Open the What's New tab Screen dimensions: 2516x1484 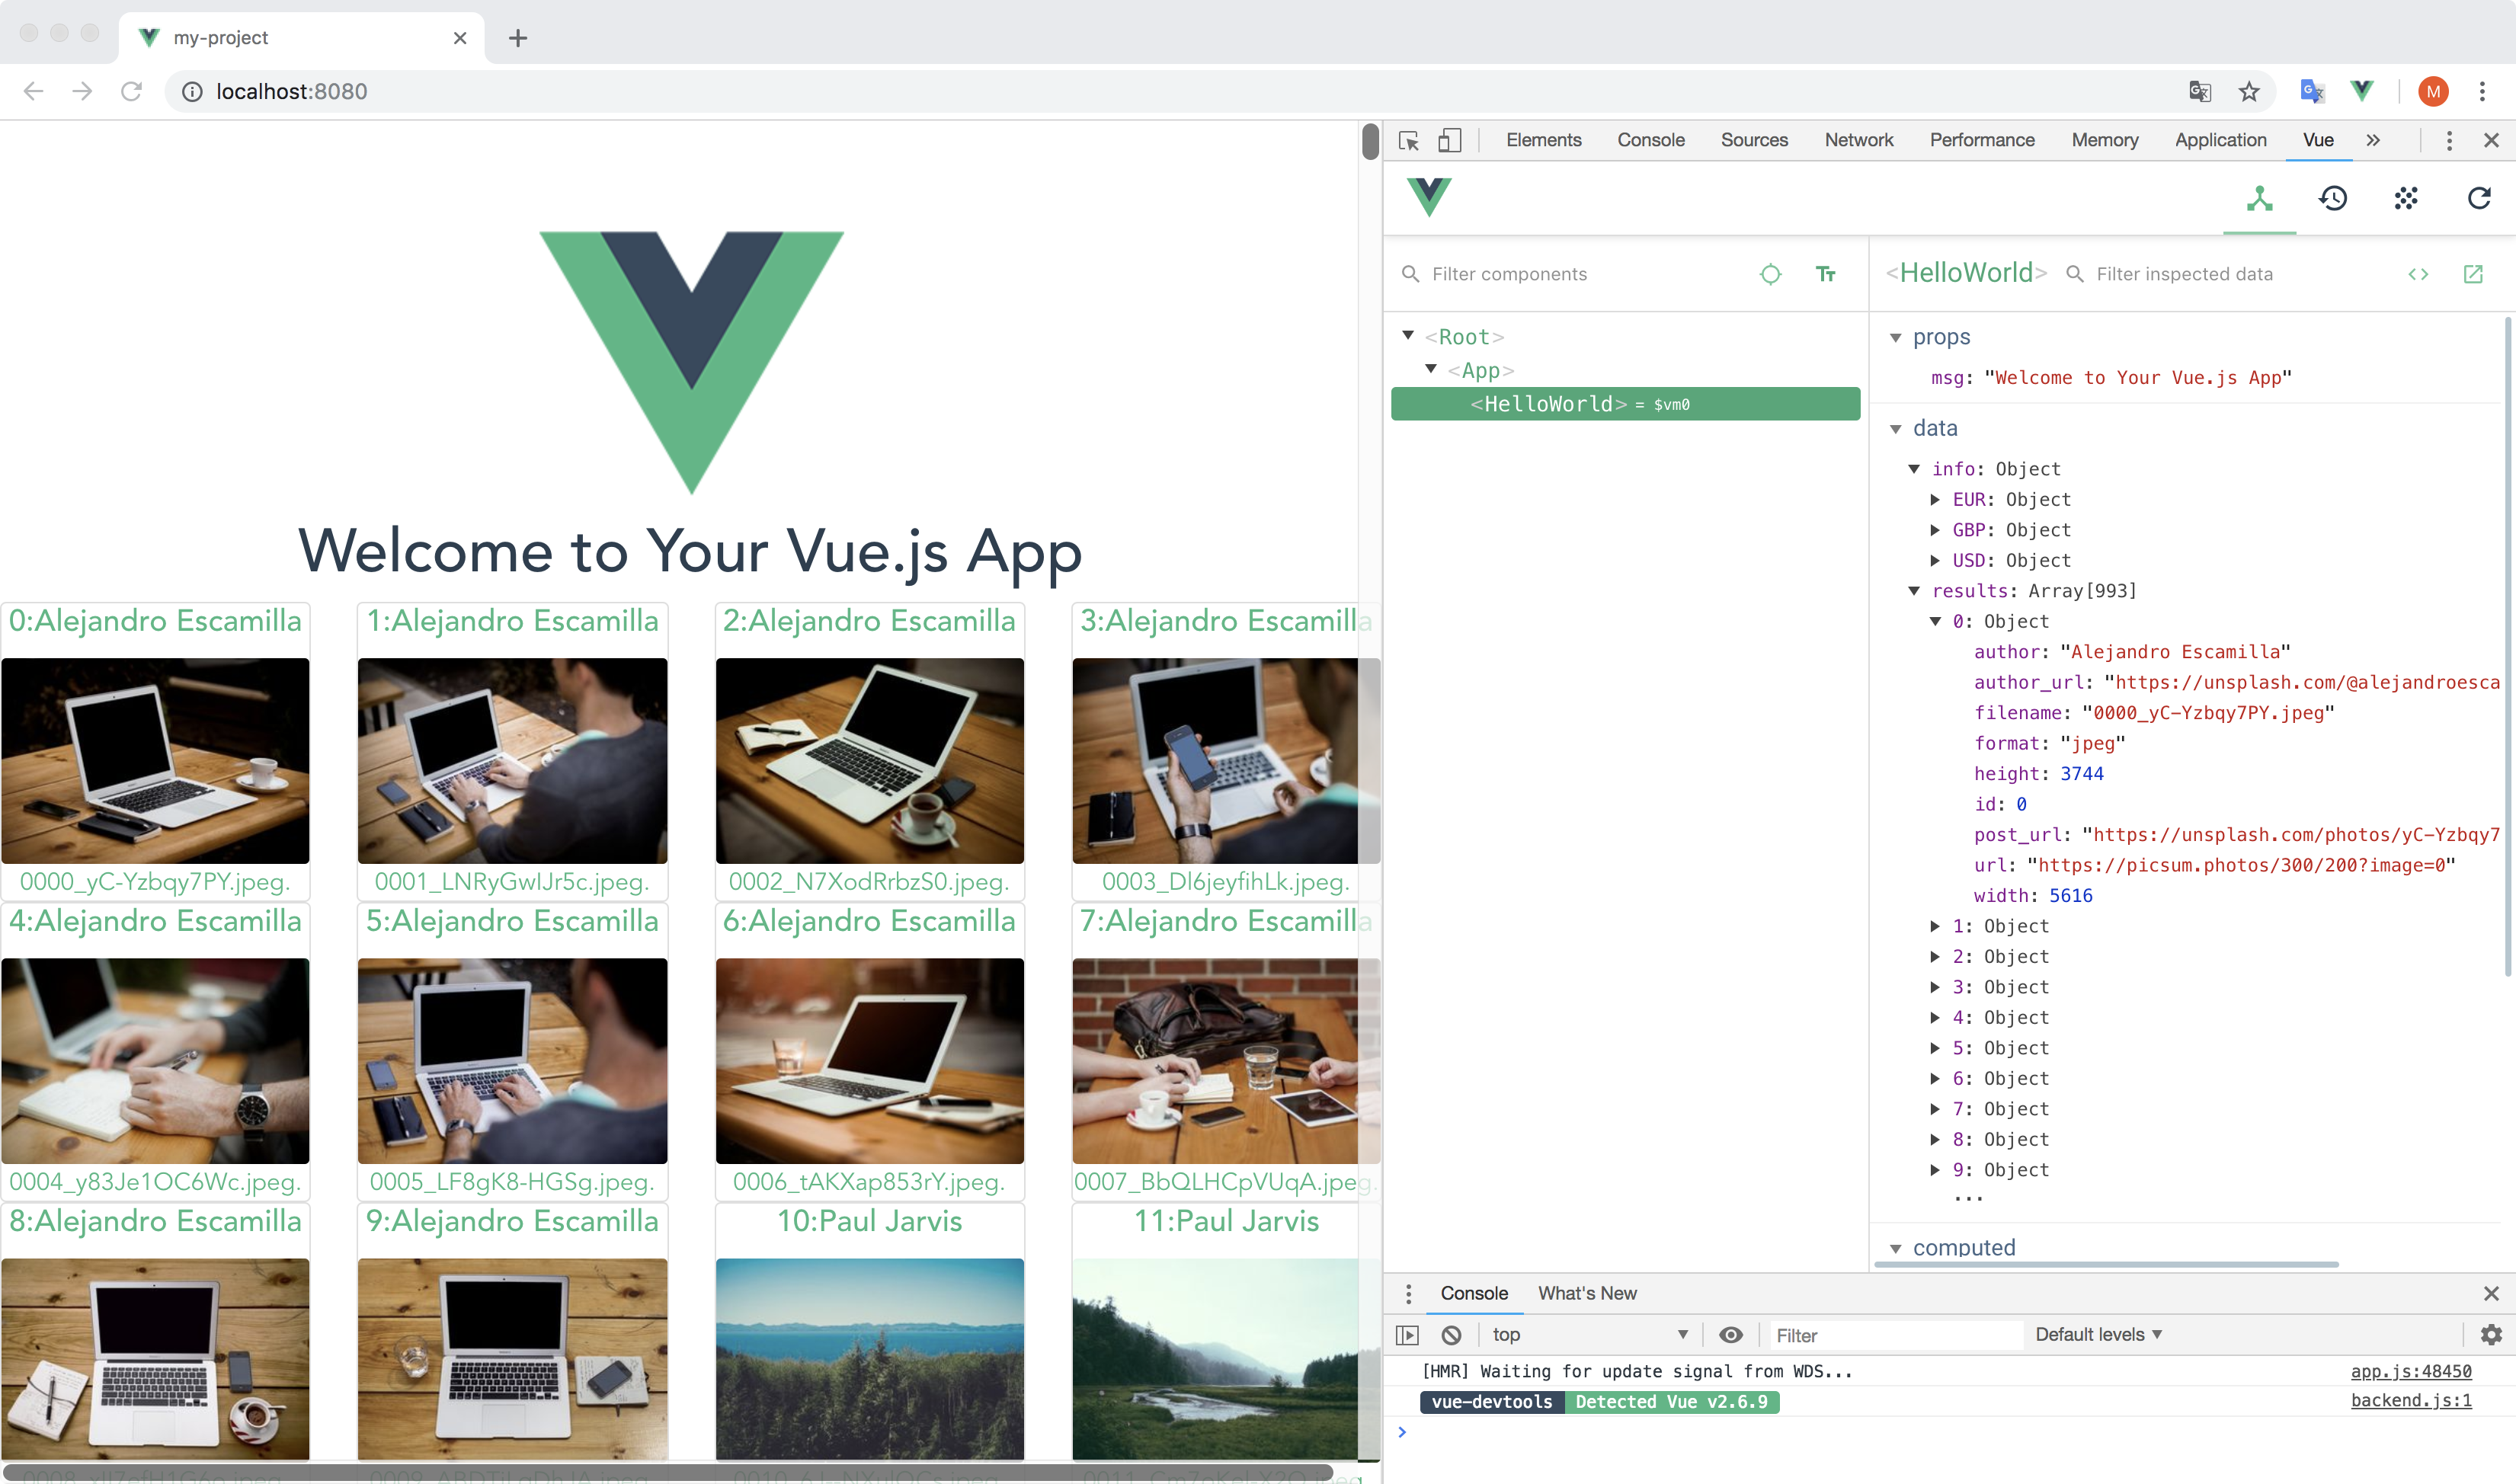(x=1588, y=1292)
